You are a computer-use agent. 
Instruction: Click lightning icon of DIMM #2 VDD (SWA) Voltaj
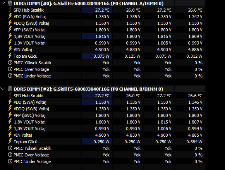pyautogui.click(x=10, y=102)
